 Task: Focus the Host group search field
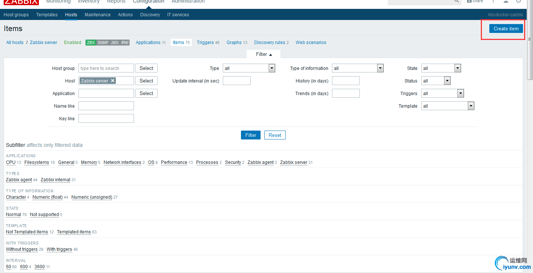106,68
